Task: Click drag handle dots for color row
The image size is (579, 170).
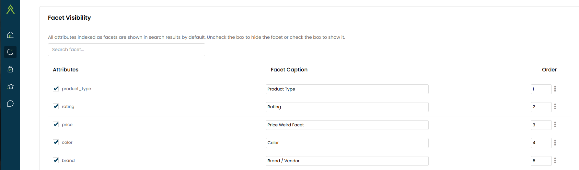Action: click(x=555, y=143)
